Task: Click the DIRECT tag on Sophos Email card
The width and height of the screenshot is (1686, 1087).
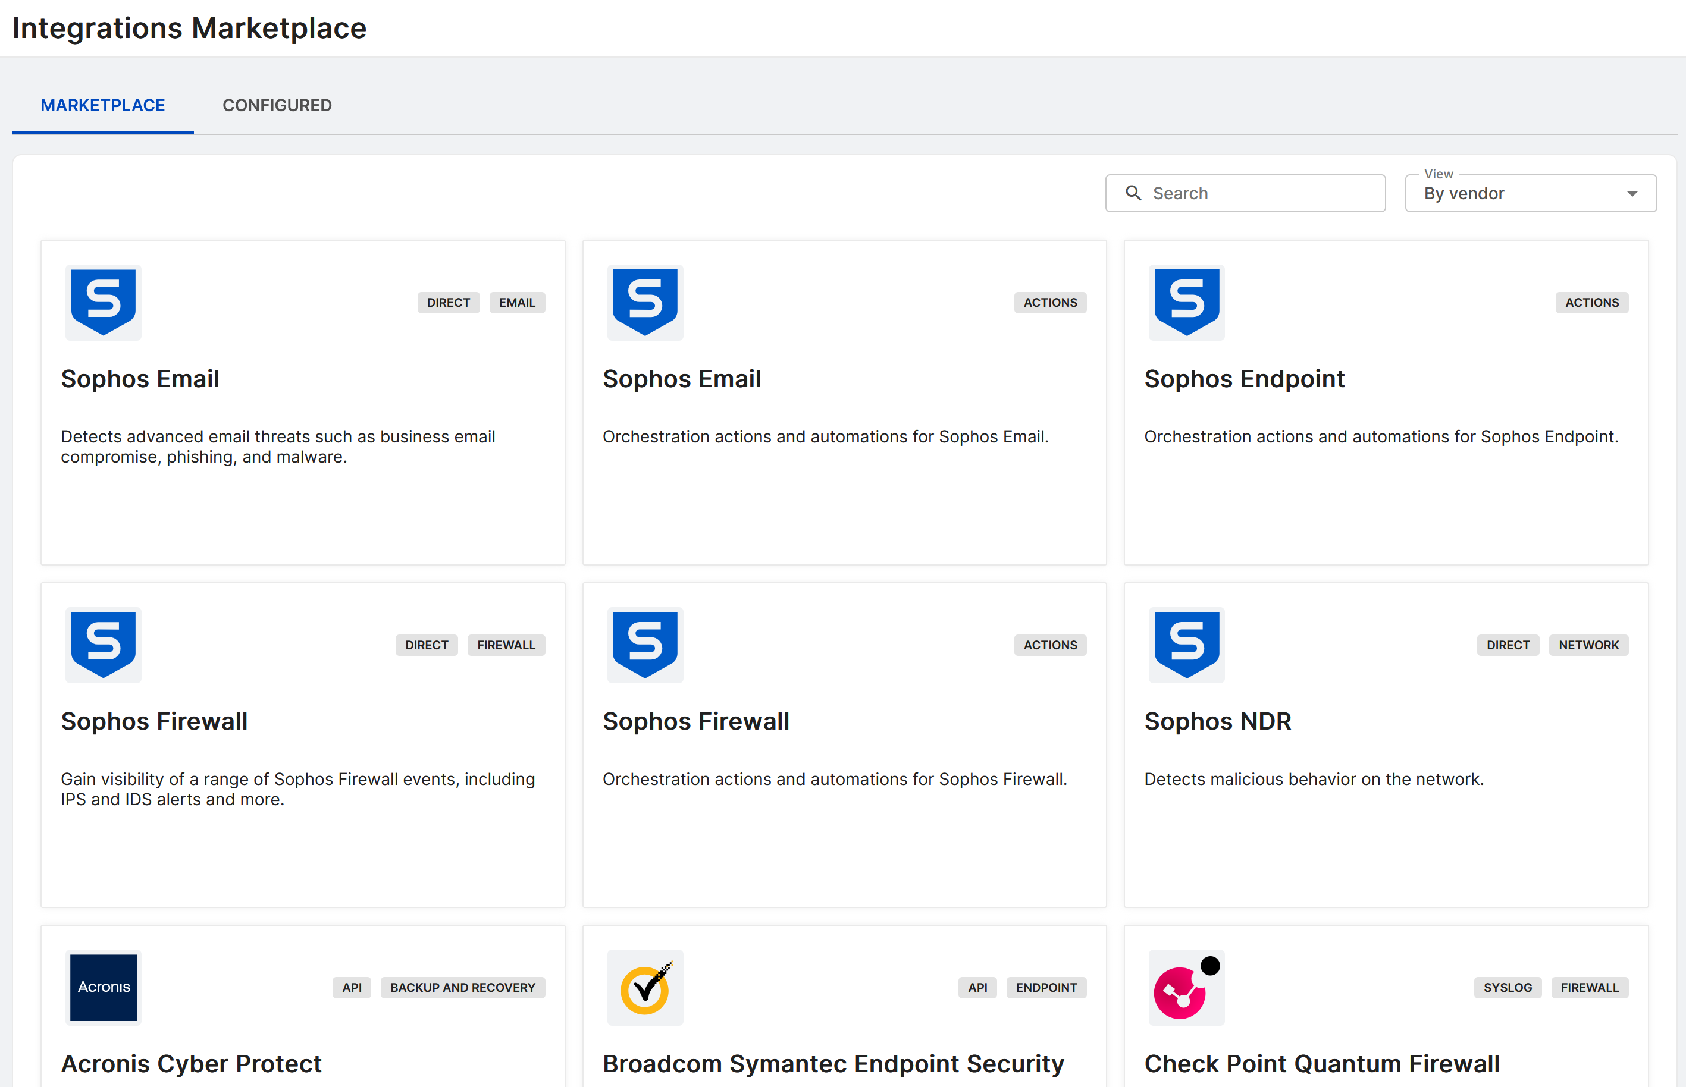Action: (449, 302)
